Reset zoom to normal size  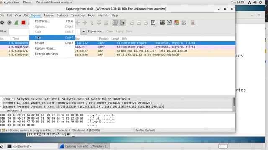pyautogui.click(x=146, y=22)
